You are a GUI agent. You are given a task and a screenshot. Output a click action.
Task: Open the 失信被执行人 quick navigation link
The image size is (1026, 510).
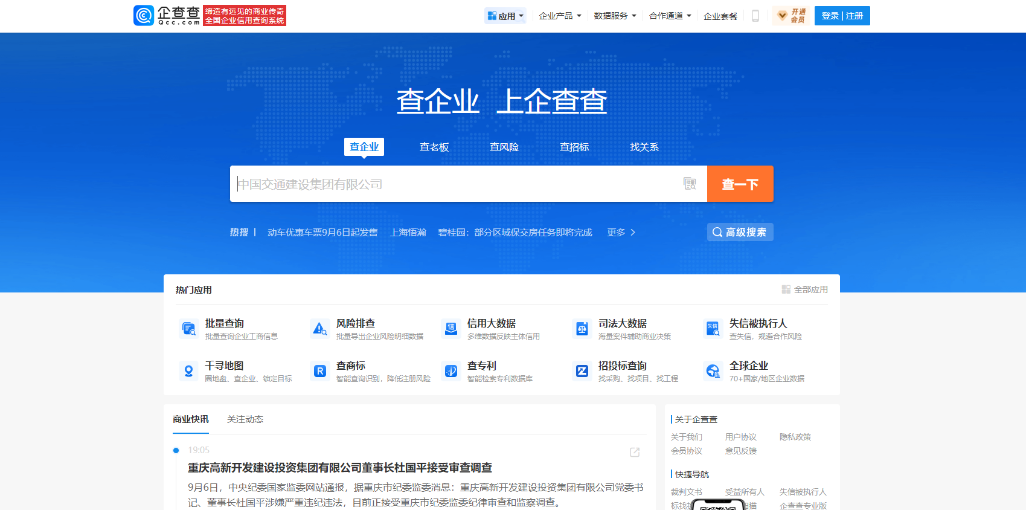tap(803, 492)
